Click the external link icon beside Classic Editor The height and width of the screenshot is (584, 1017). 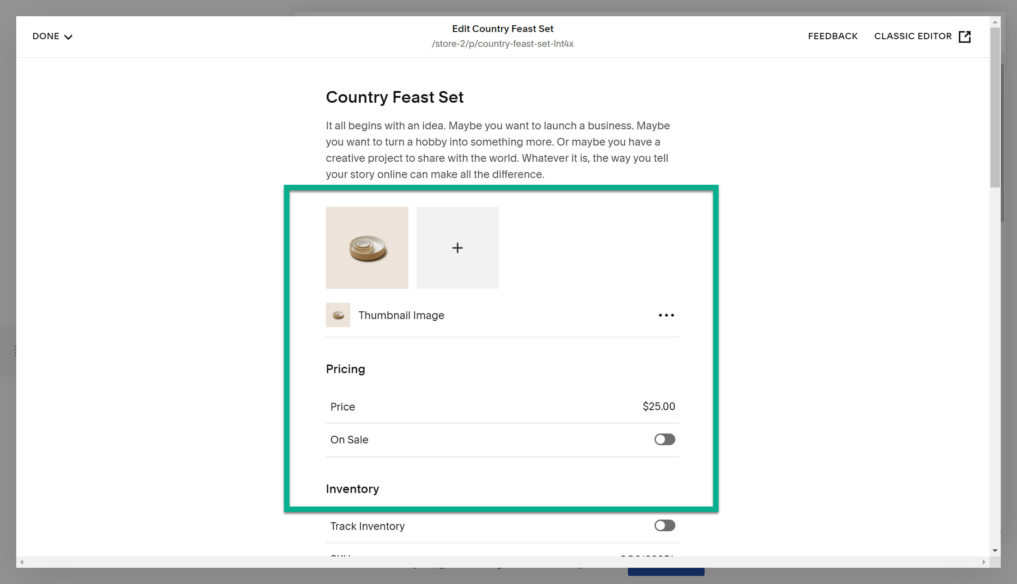[x=965, y=36]
